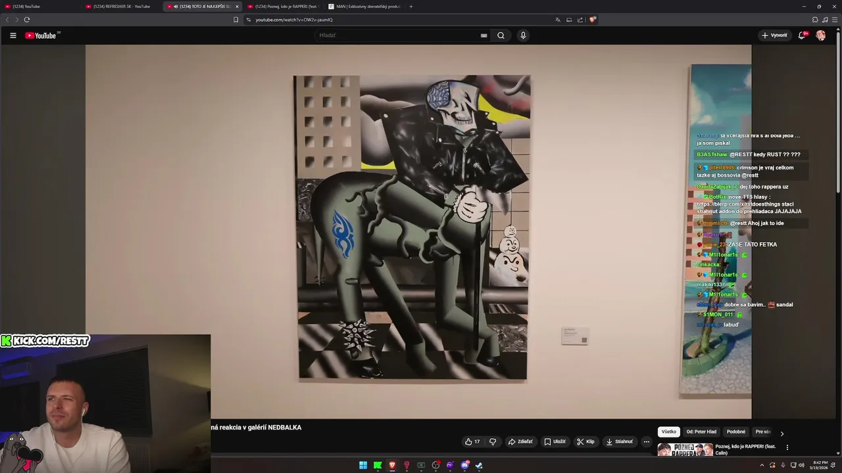Open Windows Start menu
Image resolution: width=842 pixels, height=473 pixels.
[x=363, y=465]
